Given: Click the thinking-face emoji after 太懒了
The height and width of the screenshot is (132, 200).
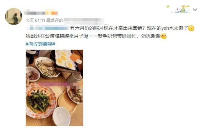Looking at the screenshot, I should [191, 28].
